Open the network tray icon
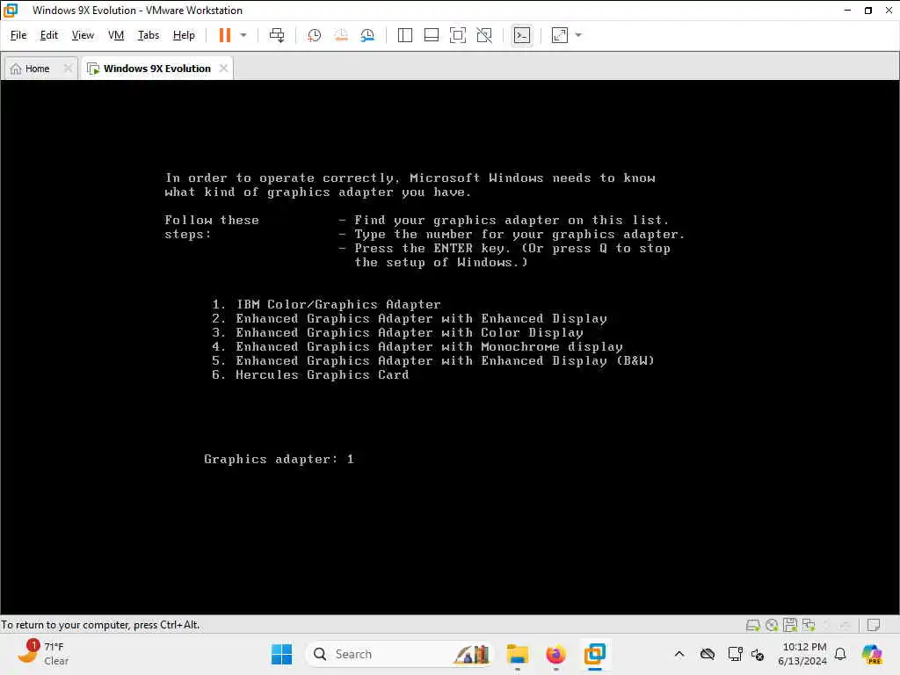900x675 pixels. [736, 654]
